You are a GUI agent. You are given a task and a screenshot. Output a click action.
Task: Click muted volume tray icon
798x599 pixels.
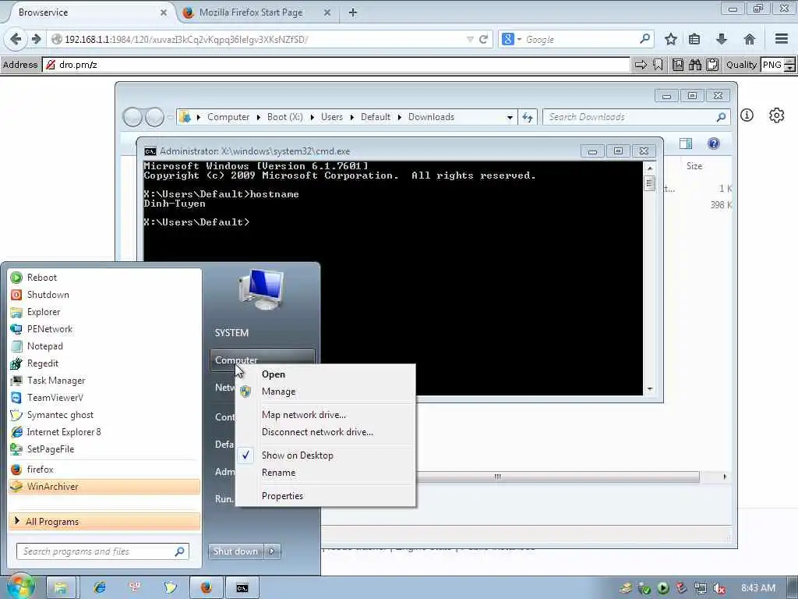719,588
